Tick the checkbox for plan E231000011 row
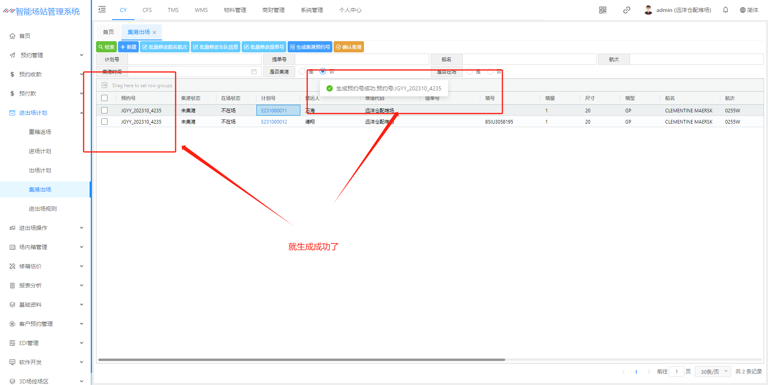 pos(104,110)
